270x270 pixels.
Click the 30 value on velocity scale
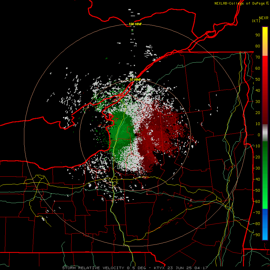tap(258, 102)
